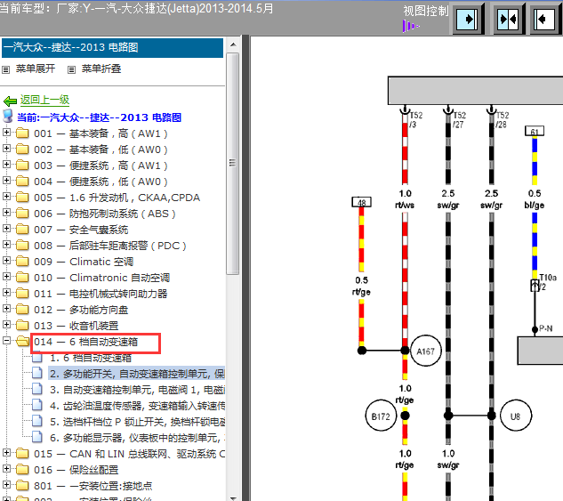Open page 3. 自动变速箱控制单元, 电磁阀 1

point(138,390)
